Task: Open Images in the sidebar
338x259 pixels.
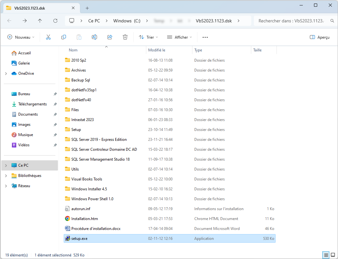Action: click(x=21, y=125)
